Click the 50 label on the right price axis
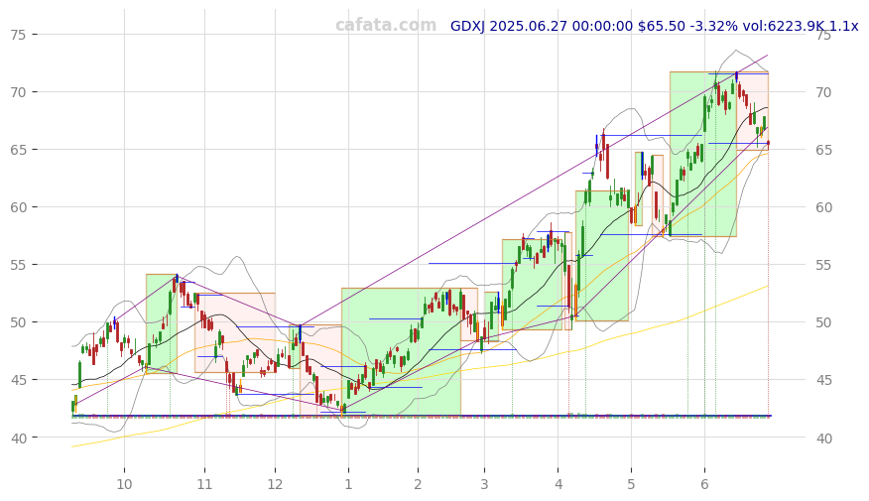 tap(824, 322)
